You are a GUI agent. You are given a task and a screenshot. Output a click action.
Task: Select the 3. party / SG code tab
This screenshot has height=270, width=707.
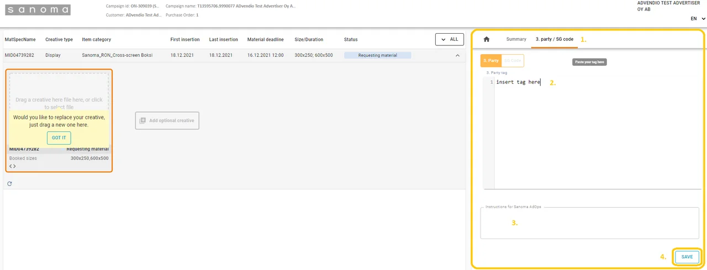[x=554, y=39]
